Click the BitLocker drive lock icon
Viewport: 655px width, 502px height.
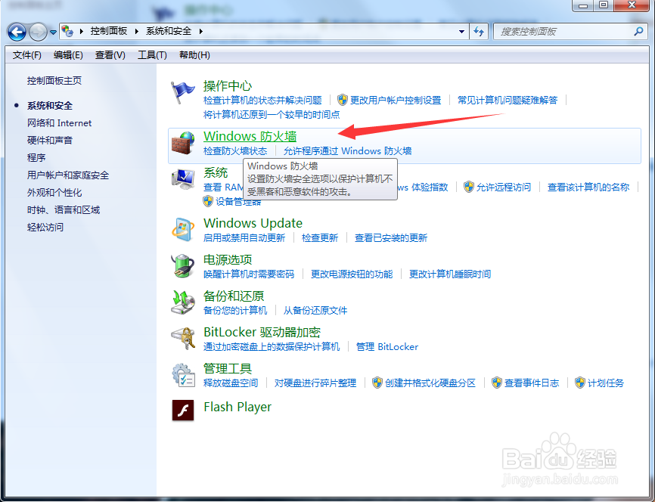183,338
